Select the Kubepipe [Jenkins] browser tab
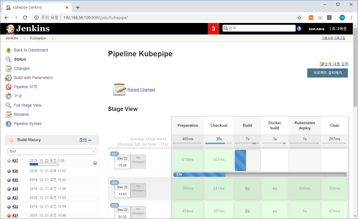Image resolution: width=358 pixels, height=219 pixels. [36, 7]
